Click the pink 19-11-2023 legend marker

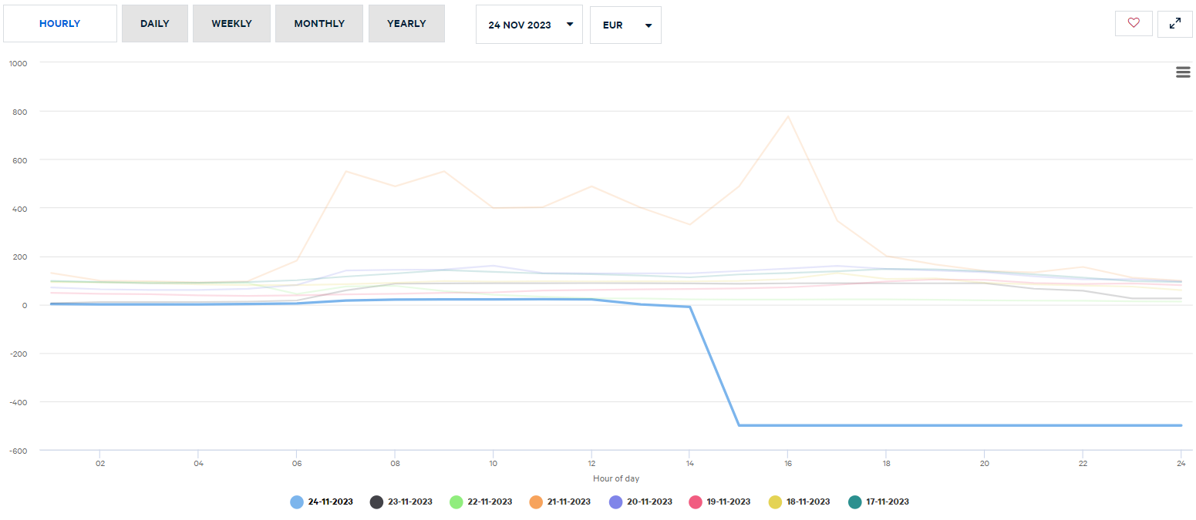pos(695,502)
